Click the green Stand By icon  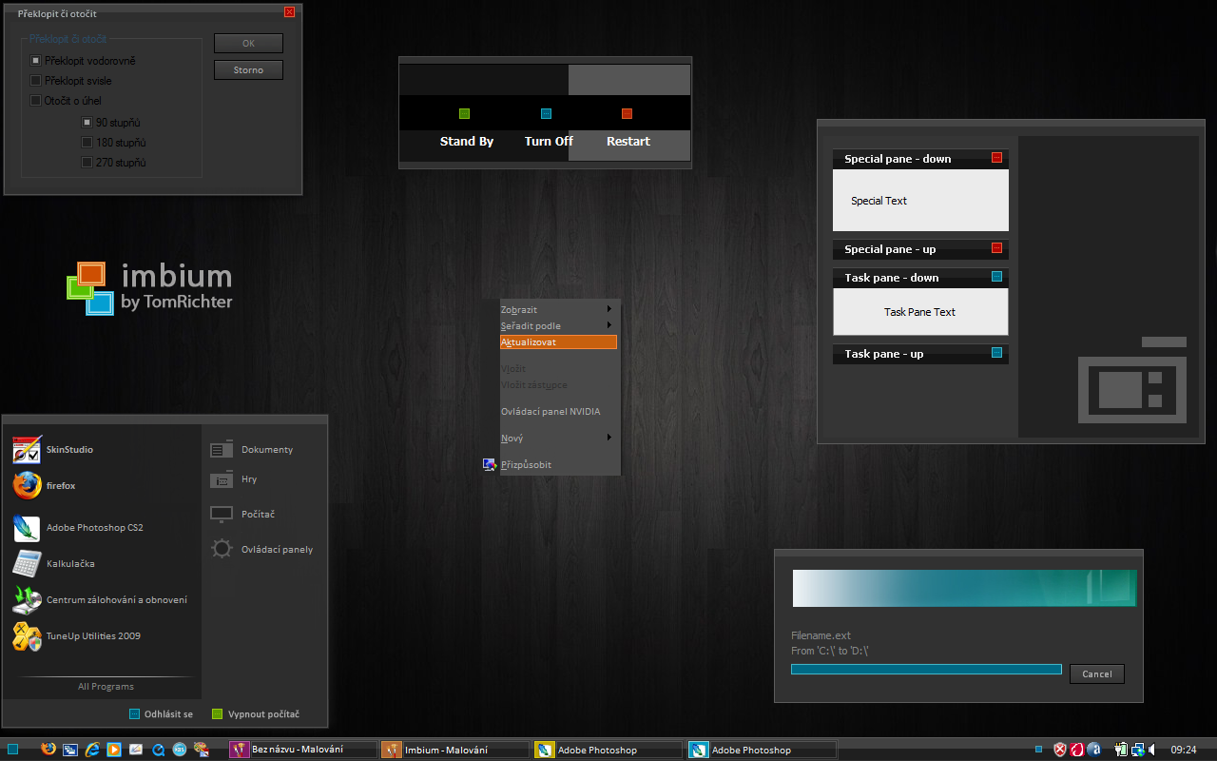465,114
